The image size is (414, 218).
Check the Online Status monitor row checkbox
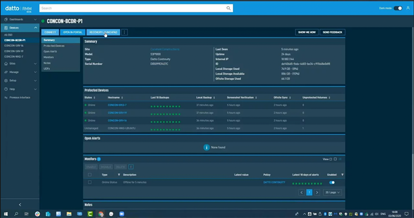click(x=90, y=183)
